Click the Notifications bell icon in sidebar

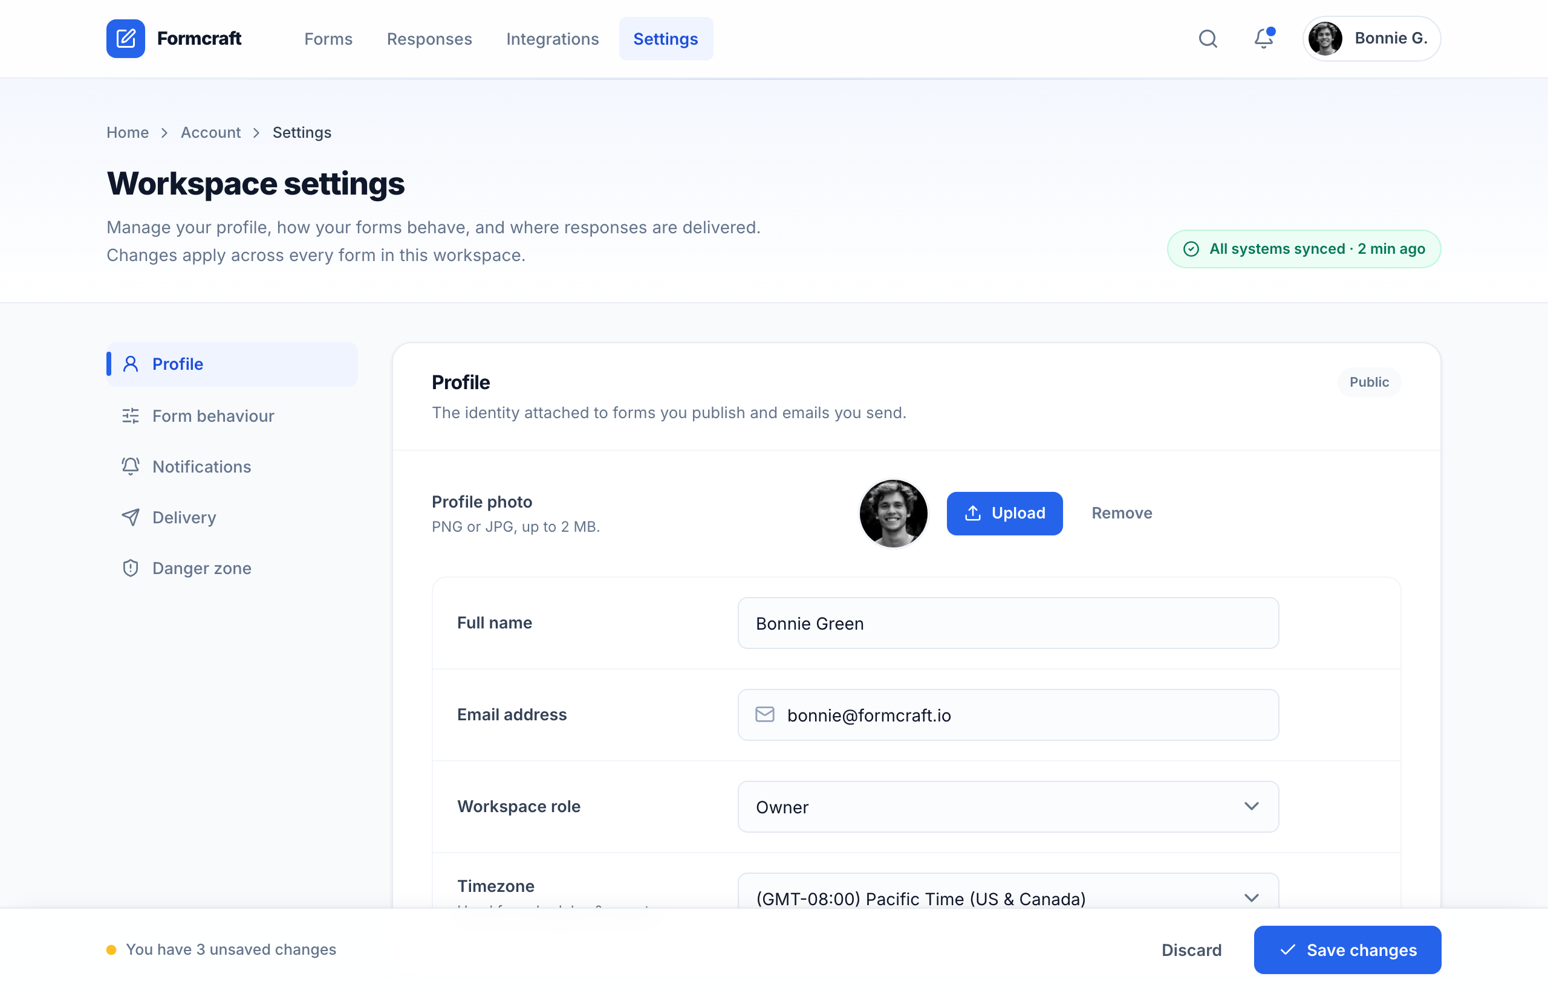(131, 466)
